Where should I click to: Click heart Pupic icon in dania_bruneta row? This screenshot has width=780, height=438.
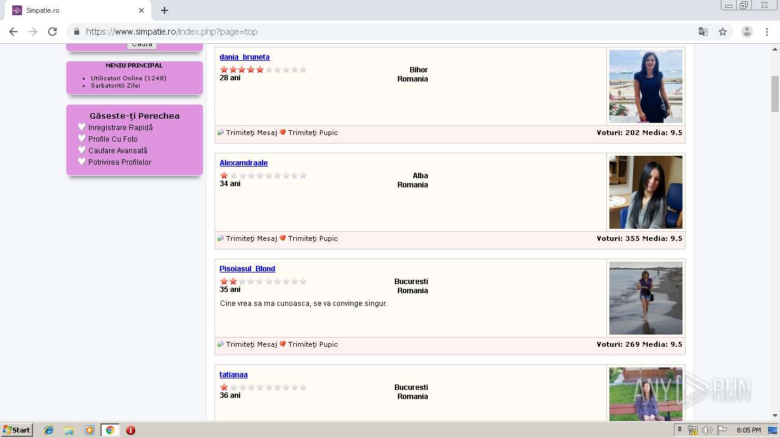(283, 133)
